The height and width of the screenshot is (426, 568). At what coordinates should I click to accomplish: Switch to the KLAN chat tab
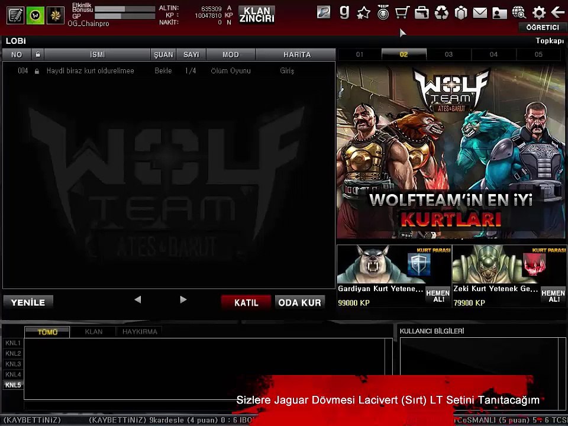pyautogui.click(x=93, y=332)
